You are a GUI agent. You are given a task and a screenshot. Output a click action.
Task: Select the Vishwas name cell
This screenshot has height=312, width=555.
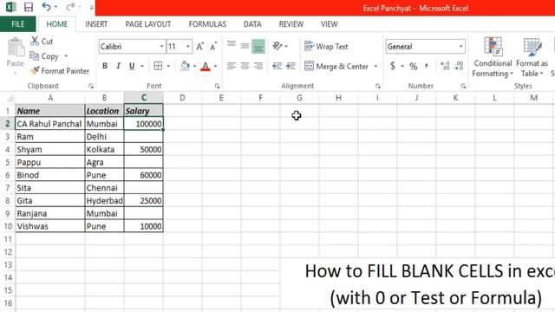tap(50, 226)
